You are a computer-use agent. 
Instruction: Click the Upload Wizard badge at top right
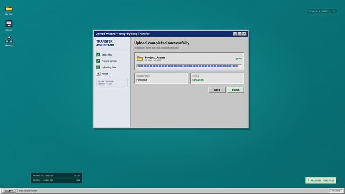[x=322, y=11]
